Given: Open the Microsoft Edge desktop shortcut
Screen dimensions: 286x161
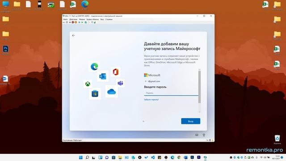Looking at the screenshot, I should [x=85, y=5].
